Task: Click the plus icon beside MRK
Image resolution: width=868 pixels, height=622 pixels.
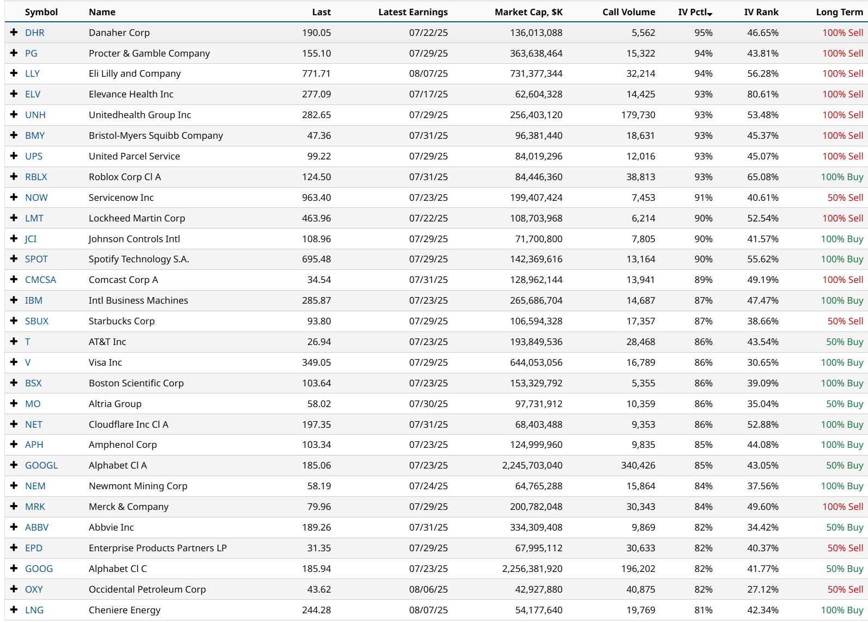Action: click(x=14, y=507)
